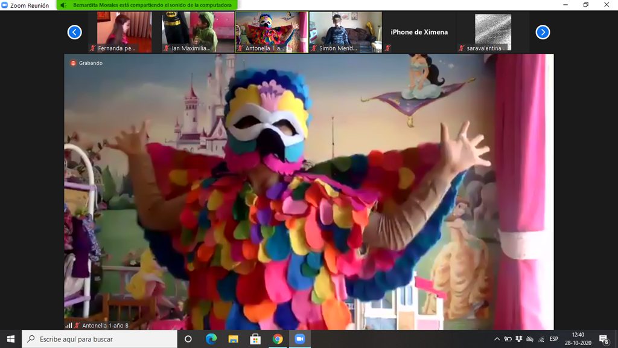Click the green computer sound sharing banner

[x=147, y=5]
